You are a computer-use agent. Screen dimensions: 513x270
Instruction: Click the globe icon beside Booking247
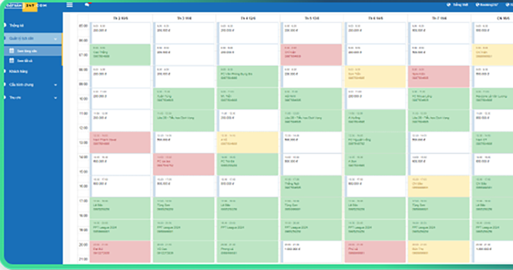click(x=476, y=5)
